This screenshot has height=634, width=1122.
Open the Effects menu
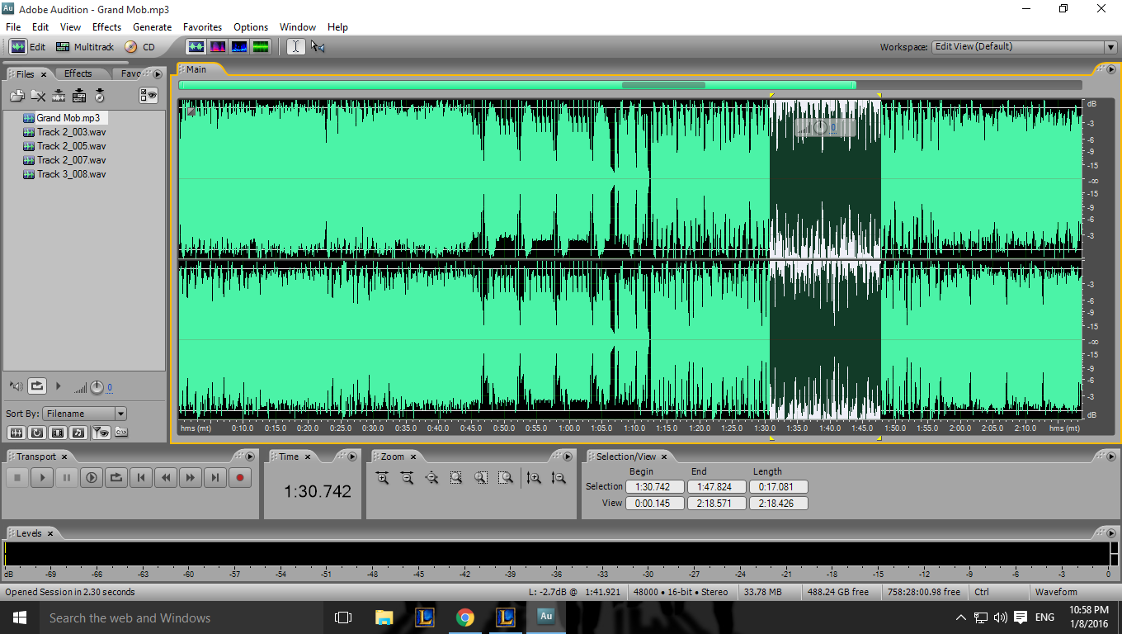tap(106, 27)
